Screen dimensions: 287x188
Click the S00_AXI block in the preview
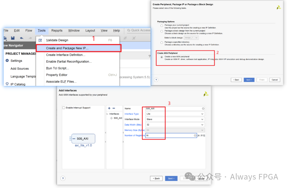pos(83,139)
